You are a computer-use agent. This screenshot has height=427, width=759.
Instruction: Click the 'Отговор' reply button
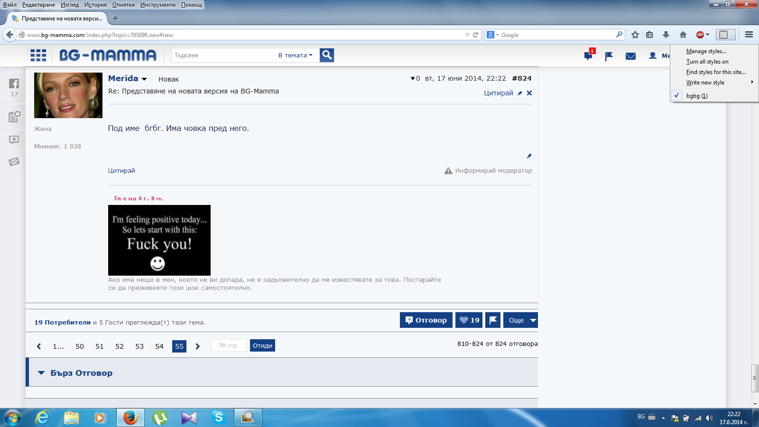(426, 320)
